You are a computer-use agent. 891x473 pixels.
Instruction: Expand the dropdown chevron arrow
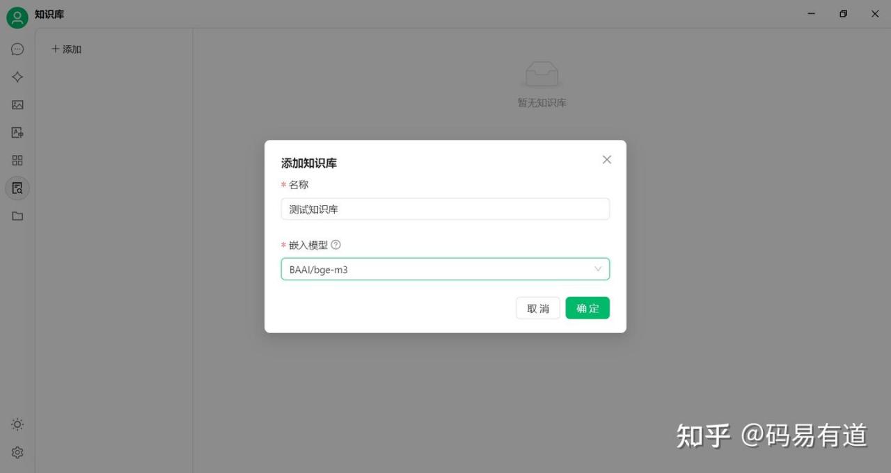click(x=598, y=268)
